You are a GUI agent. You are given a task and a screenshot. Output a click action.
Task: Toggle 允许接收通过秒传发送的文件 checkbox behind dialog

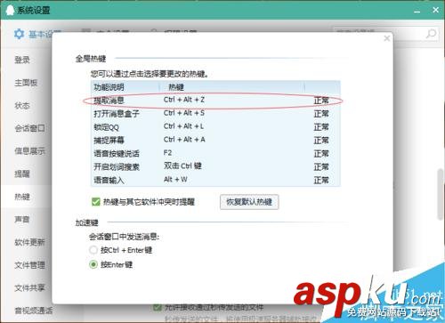(x=158, y=307)
